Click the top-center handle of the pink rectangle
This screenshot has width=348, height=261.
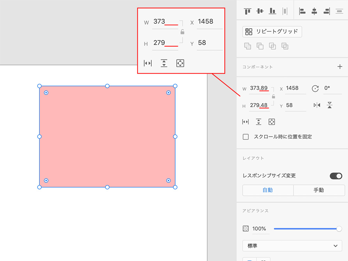[107, 86]
